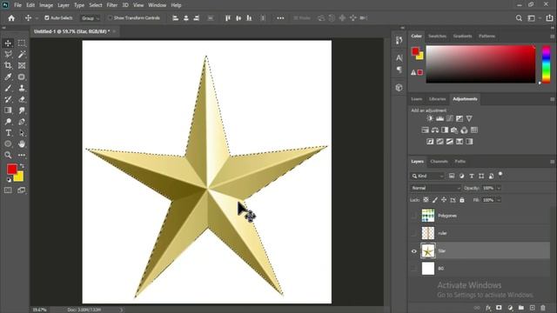Toggle lock all for layer
Screen dimensions: 557x313
click(x=462, y=200)
